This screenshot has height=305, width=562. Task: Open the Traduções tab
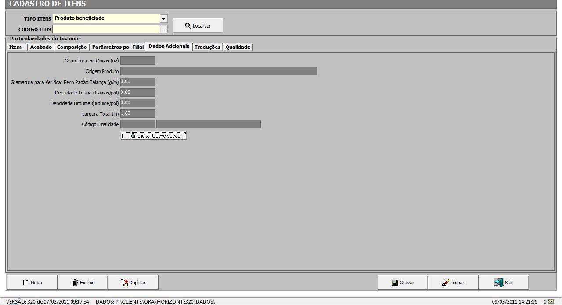(x=207, y=47)
